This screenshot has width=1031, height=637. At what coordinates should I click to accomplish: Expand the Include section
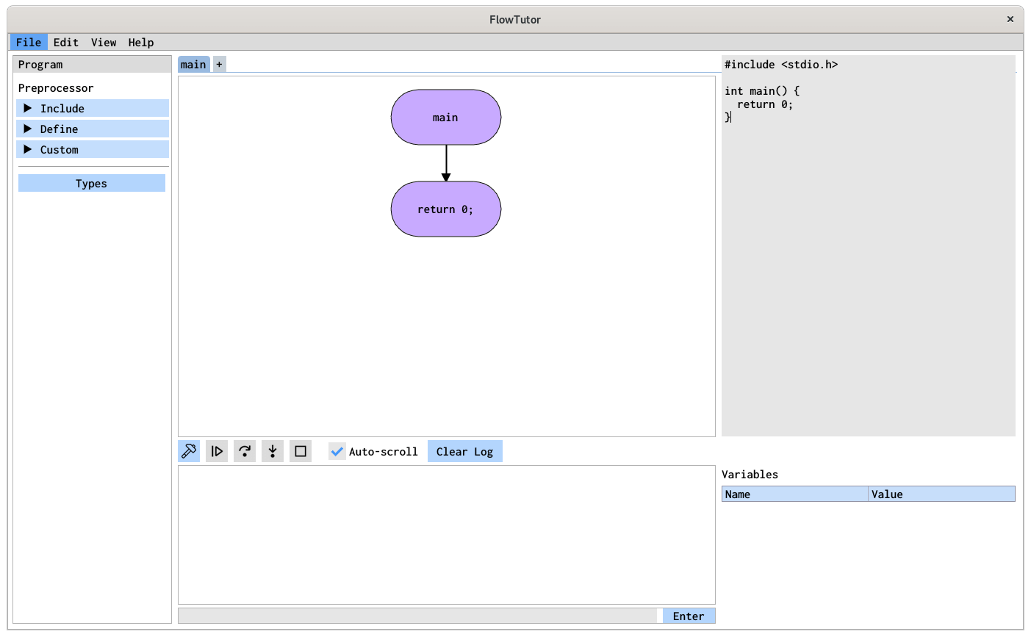(x=93, y=108)
